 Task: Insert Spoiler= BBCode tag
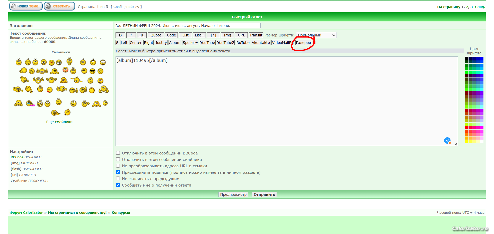(190, 43)
